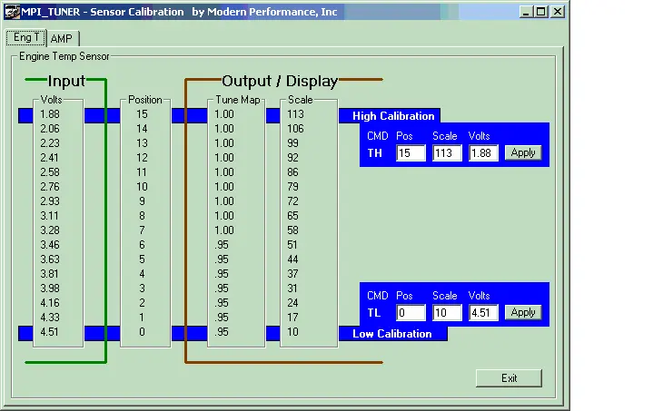Viewport: 663px width, 411px height.
Task: Minimize the Sensor Calibration window
Action: tap(526, 12)
